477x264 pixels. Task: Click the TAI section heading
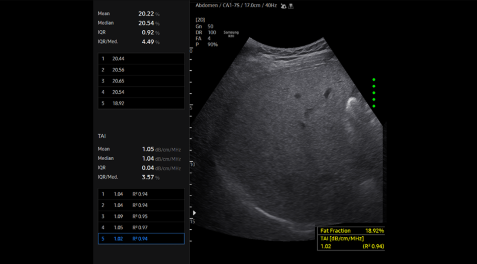click(x=102, y=136)
